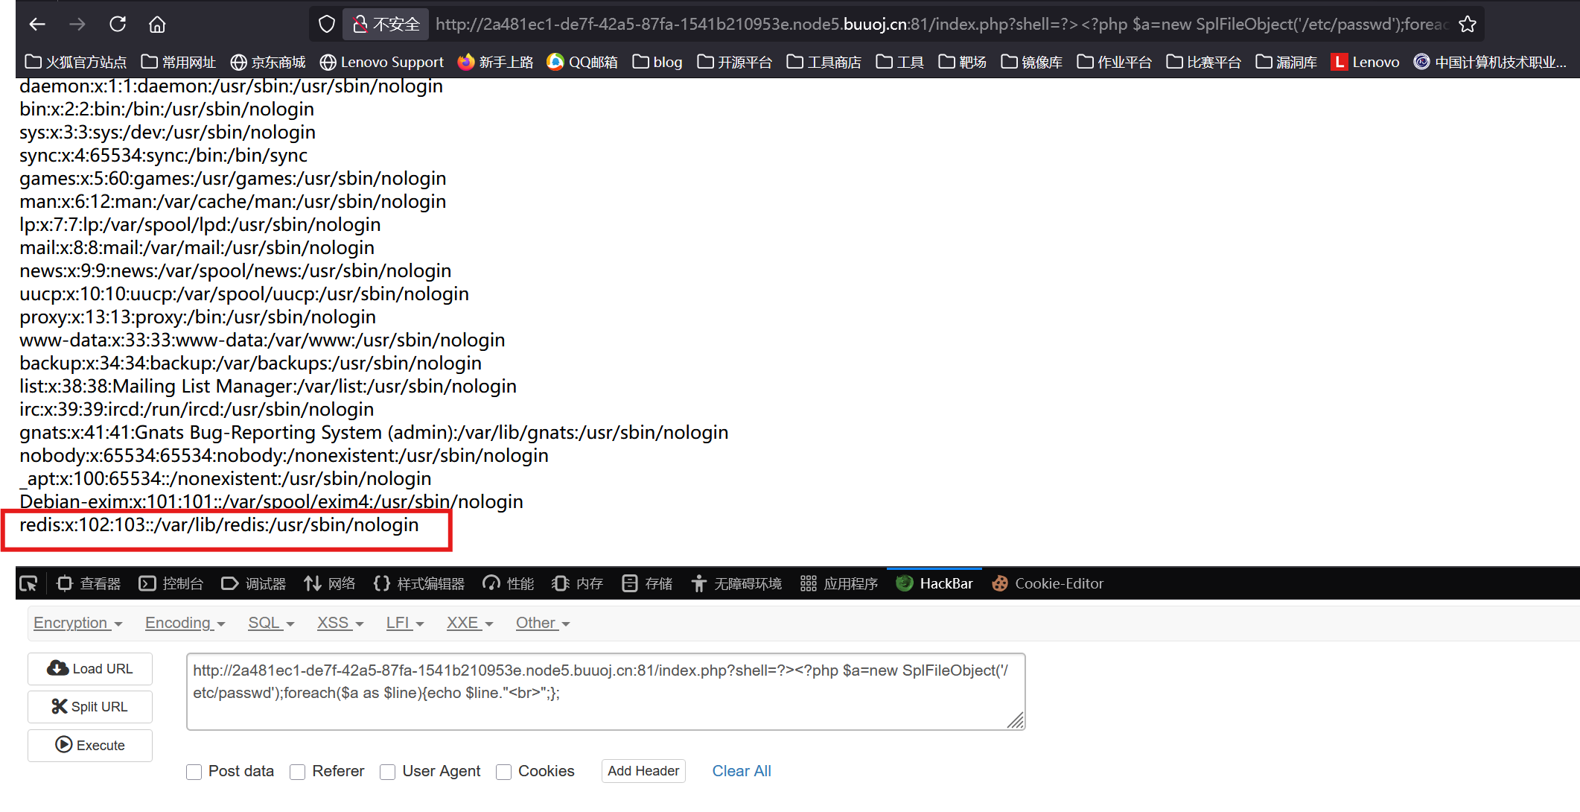Viewport: 1580px width, 812px height.
Task: Tick the Cookies checkbox
Action: [504, 772]
